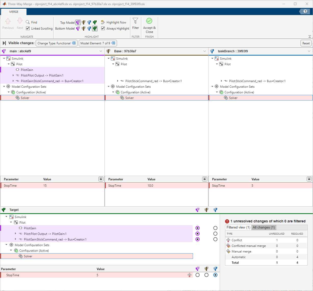Collapse taskBranch pane parameter table

(309, 179)
